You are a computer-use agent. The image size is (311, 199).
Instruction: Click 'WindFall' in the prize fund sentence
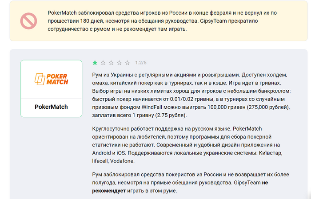click(x=152, y=107)
